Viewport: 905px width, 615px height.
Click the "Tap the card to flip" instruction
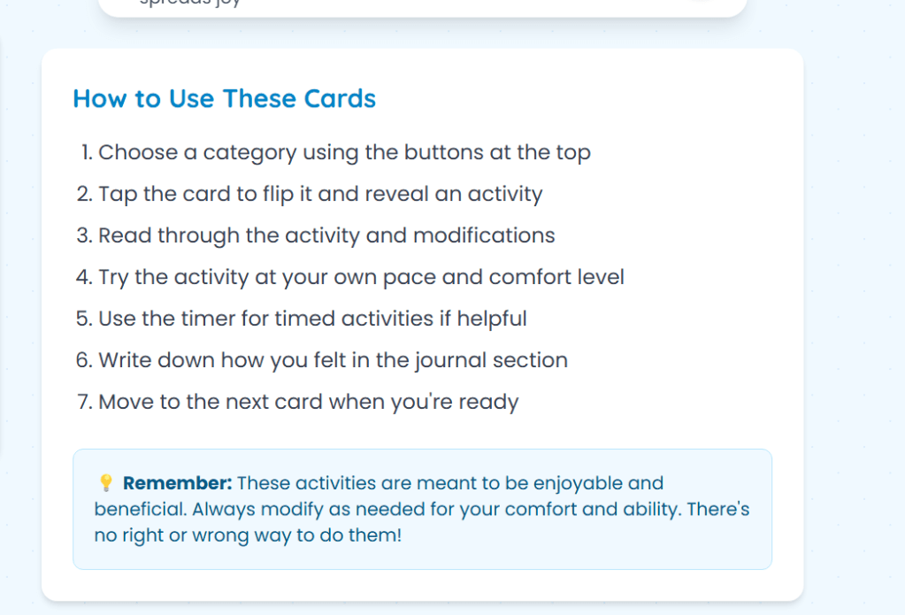(320, 194)
